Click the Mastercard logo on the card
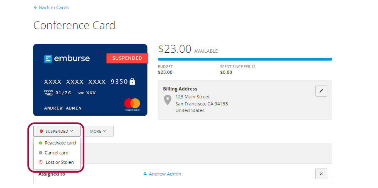This screenshot has height=188, width=378. point(132,104)
